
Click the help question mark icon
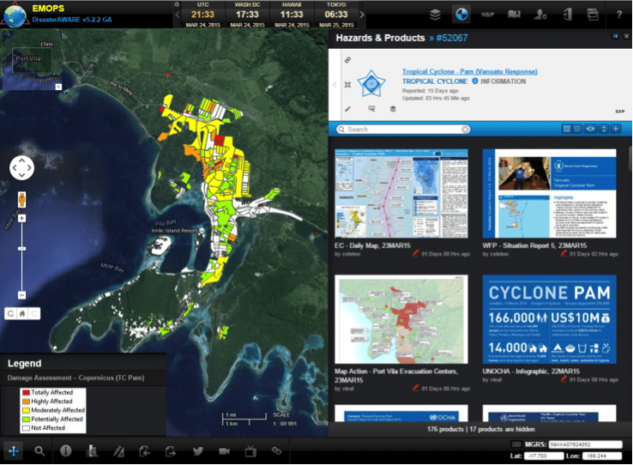(619, 14)
